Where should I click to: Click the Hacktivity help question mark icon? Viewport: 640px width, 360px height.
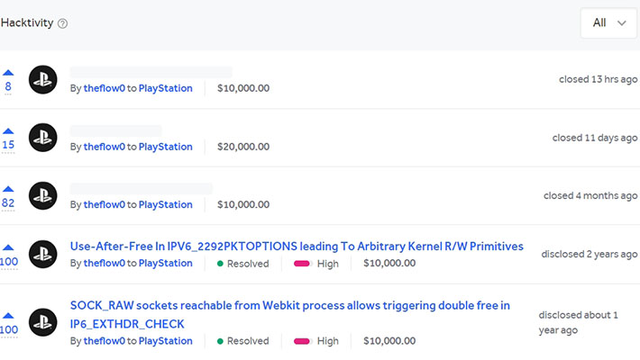62,23
